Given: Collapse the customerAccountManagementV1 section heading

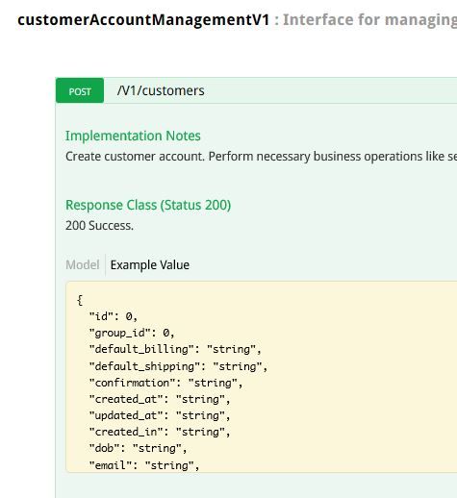Looking at the screenshot, I should (143, 19).
